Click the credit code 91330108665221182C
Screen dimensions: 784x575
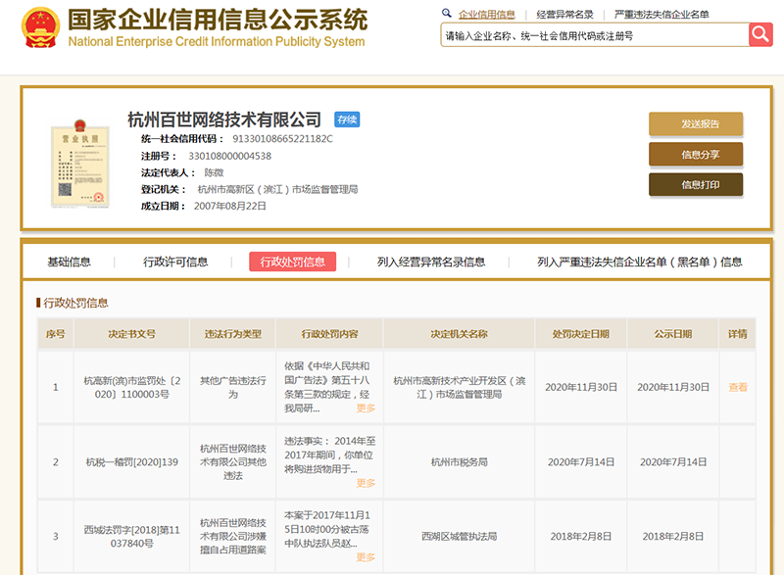point(282,139)
